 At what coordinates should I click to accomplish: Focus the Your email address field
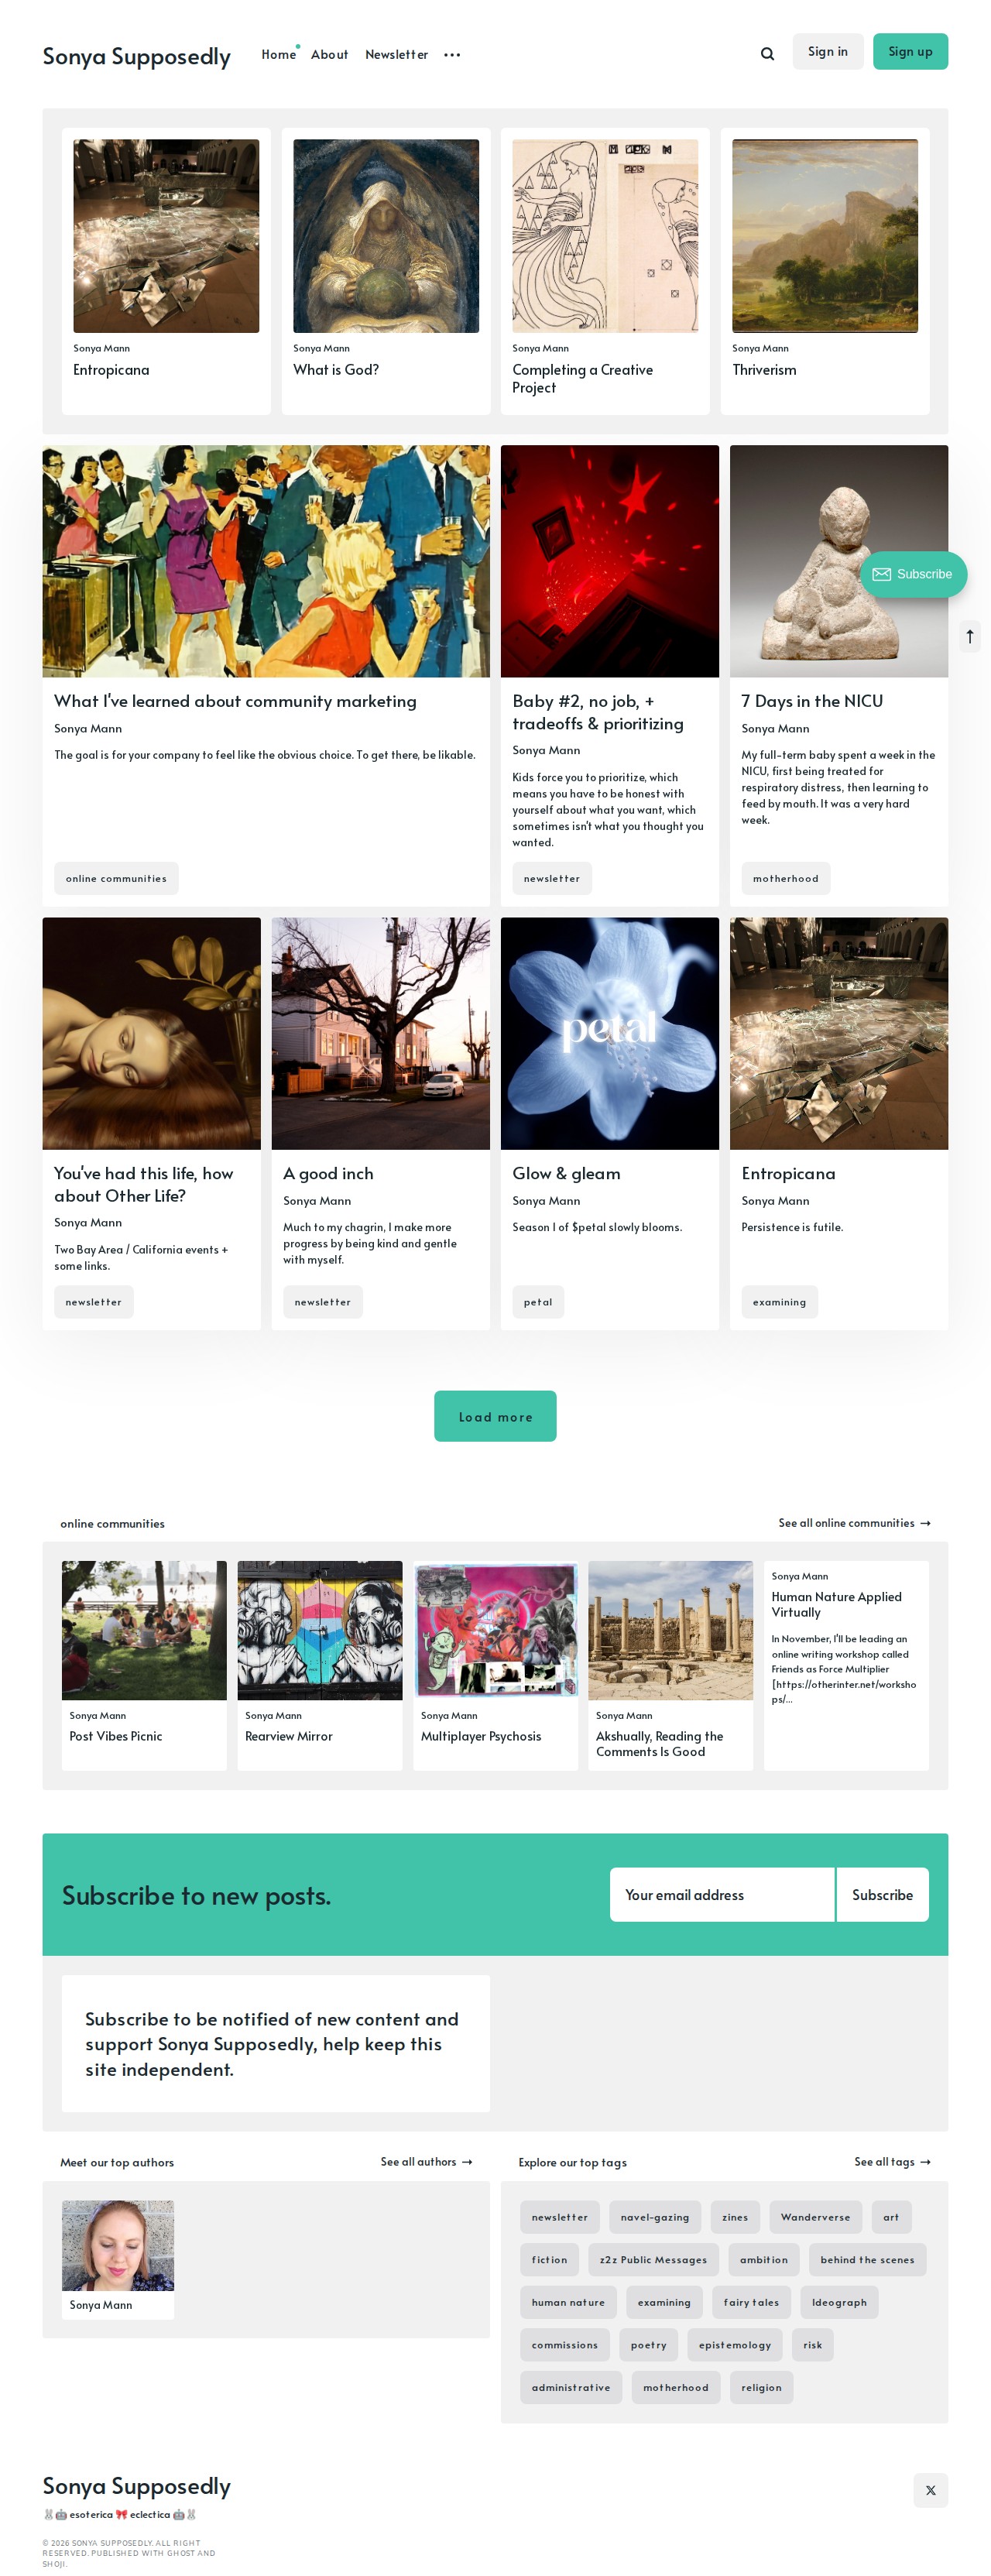pyautogui.click(x=722, y=1894)
